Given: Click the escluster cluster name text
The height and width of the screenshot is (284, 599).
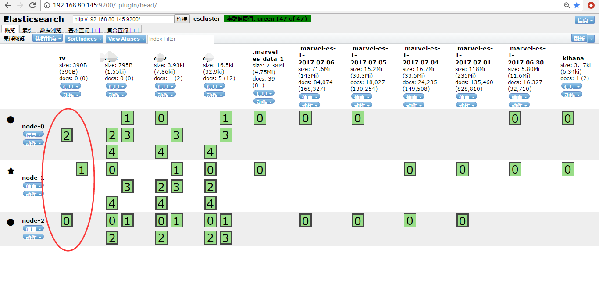Looking at the screenshot, I should 207,19.
